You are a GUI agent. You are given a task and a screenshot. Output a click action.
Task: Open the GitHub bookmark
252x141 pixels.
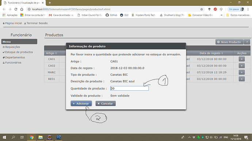tap(111, 15)
